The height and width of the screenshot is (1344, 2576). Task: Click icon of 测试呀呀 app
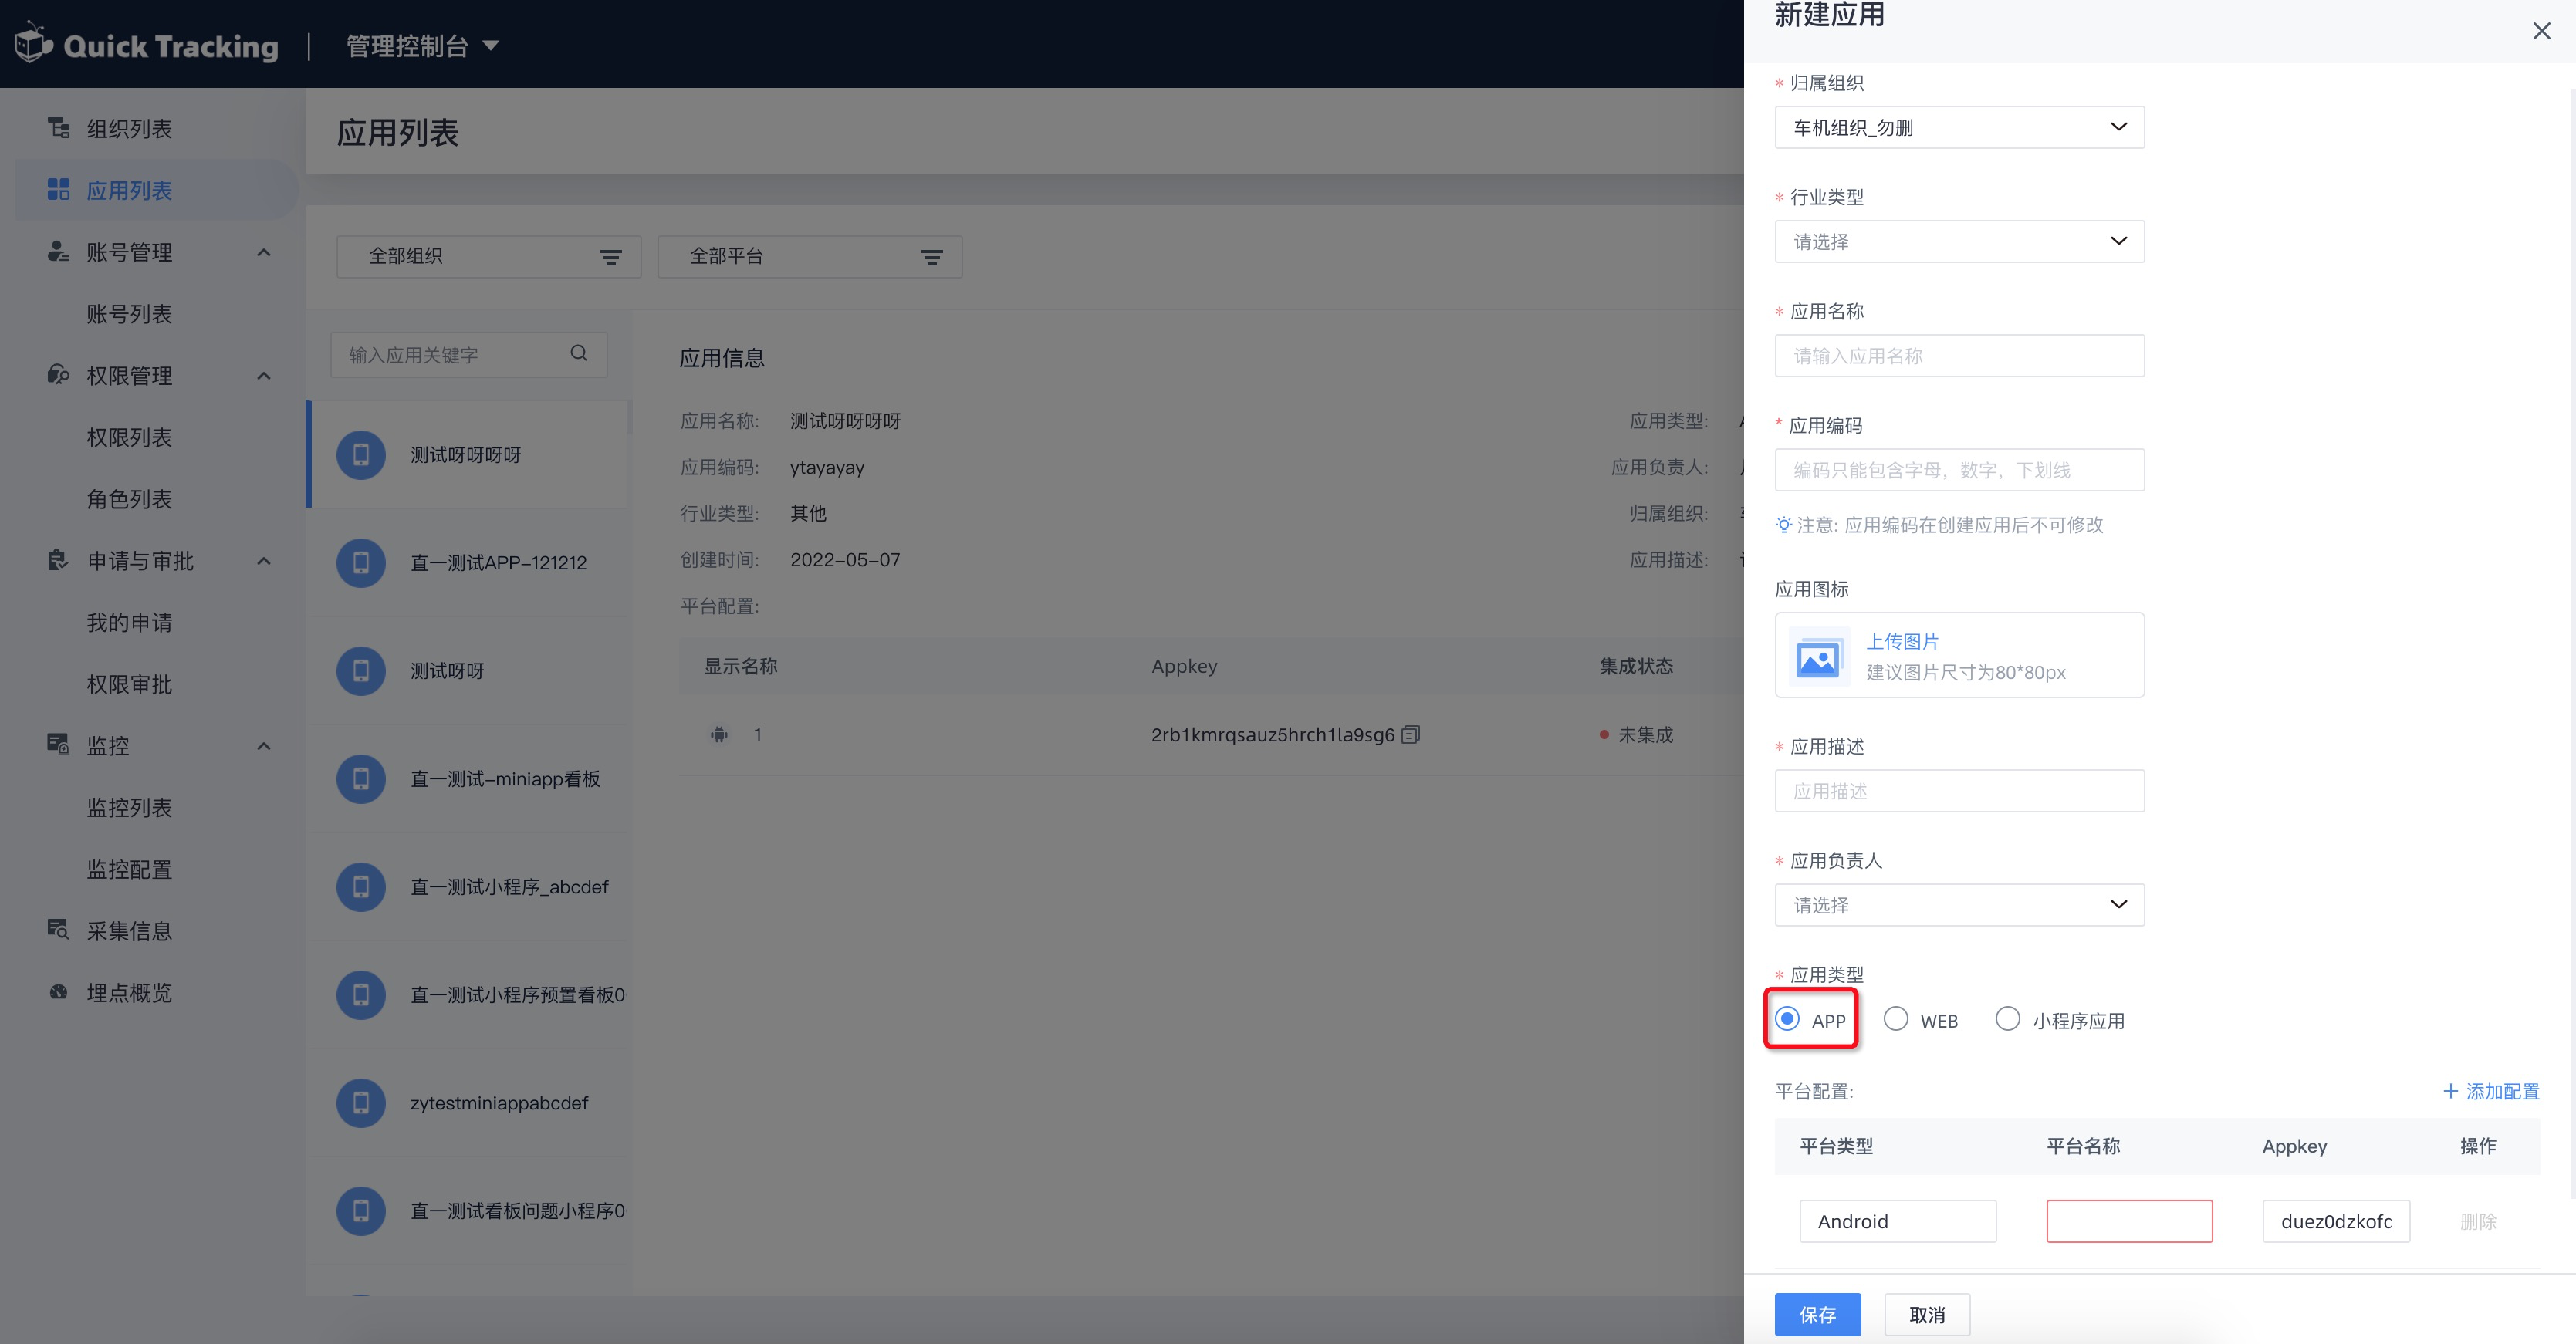pyautogui.click(x=361, y=671)
